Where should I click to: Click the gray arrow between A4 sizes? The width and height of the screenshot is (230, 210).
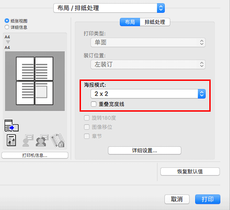pos(8,42)
